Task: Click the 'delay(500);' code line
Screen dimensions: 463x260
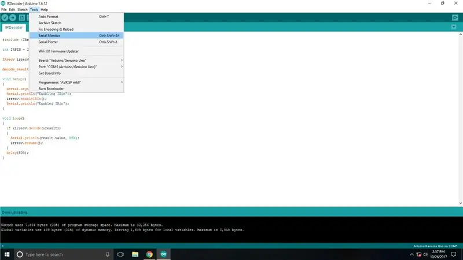Action: [x=17, y=153]
